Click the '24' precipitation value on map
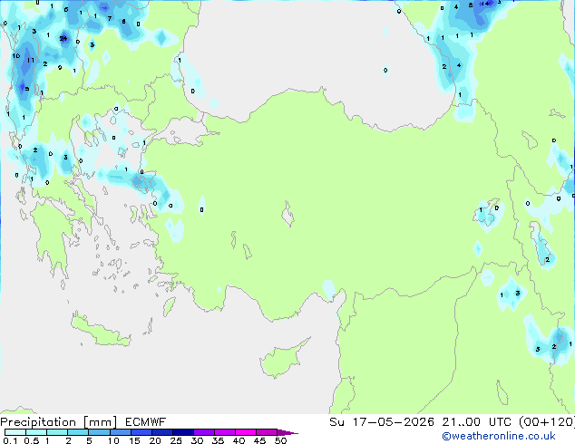The image size is (575, 444). (63, 38)
